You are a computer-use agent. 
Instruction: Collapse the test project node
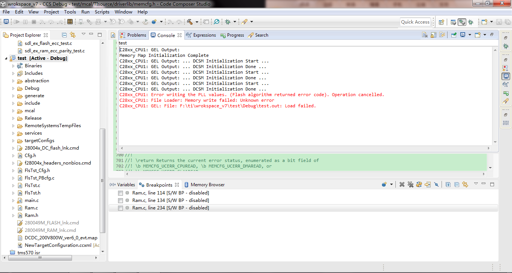tap(6, 58)
